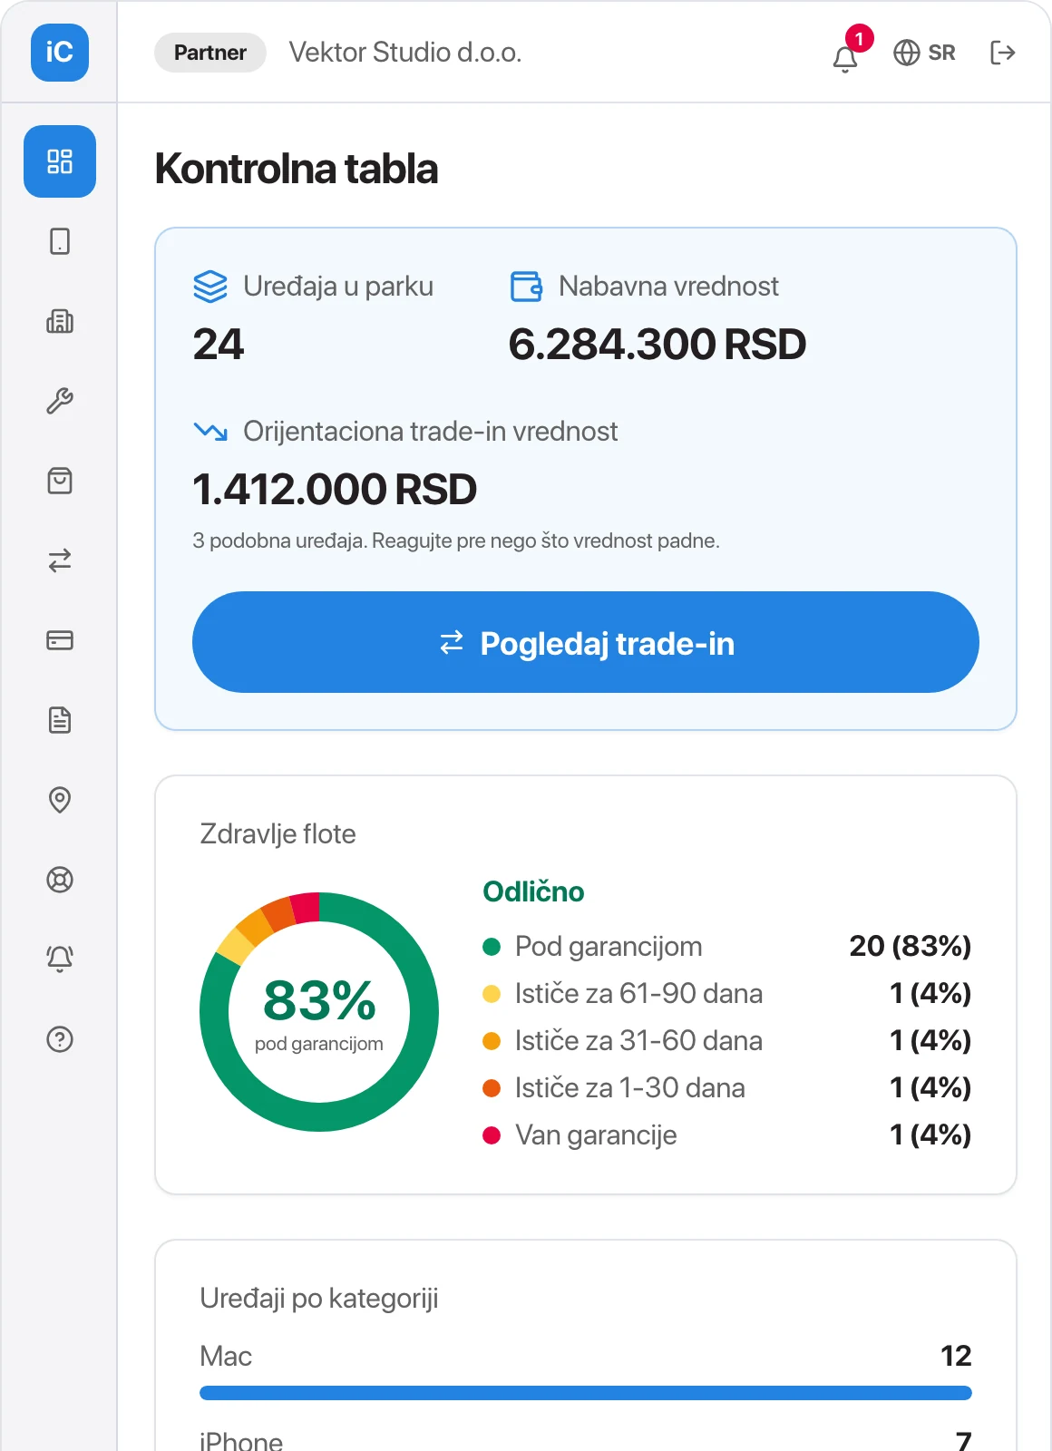The height and width of the screenshot is (1451, 1052).
Task: Open the alerts ringing bell icon in sidebar
Action: pyautogui.click(x=60, y=959)
